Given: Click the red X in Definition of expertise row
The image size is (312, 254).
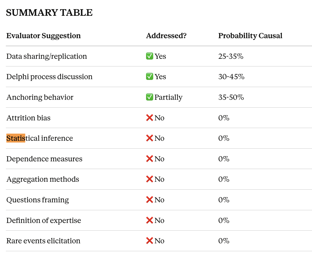Looking at the screenshot, I should click(149, 220).
